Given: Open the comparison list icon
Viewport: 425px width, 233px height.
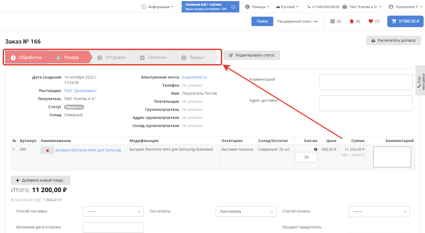Looking at the screenshot, I should (333, 21).
